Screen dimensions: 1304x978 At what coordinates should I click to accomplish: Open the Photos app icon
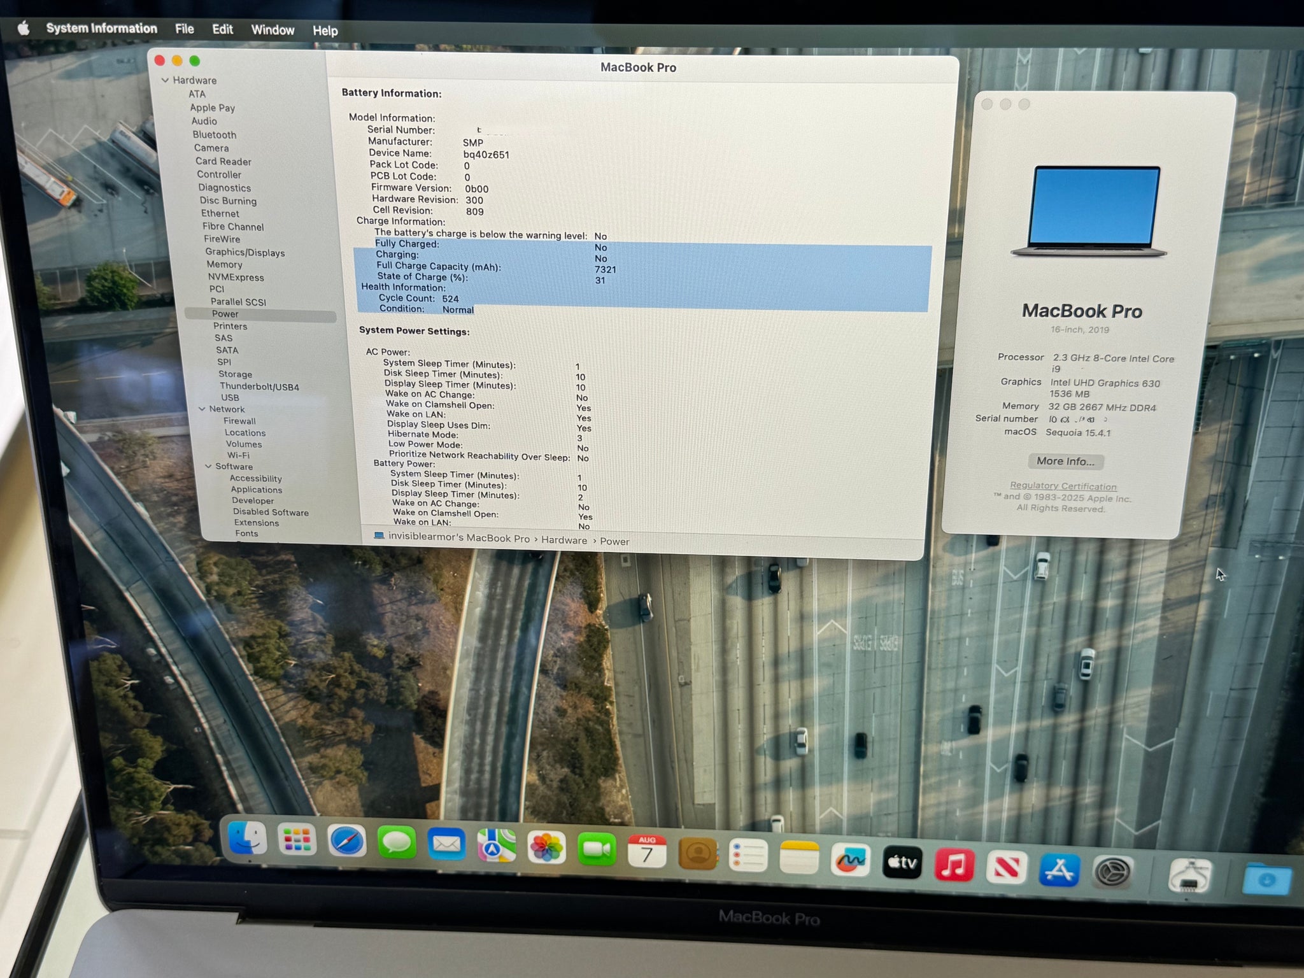(547, 847)
